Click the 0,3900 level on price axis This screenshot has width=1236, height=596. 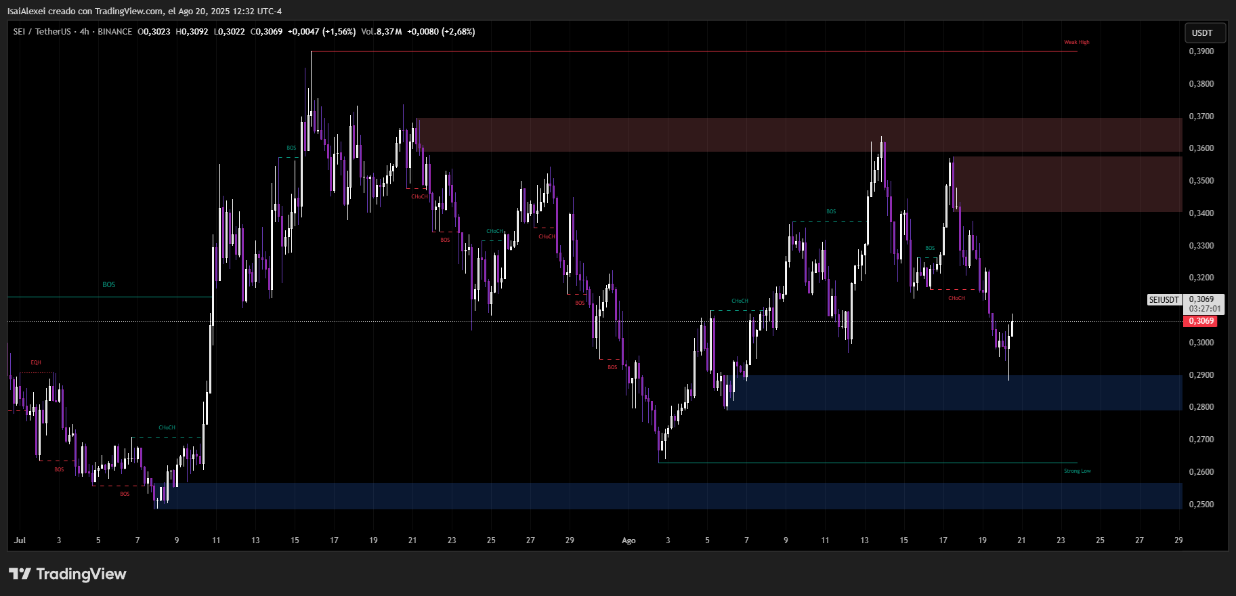coord(1201,51)
